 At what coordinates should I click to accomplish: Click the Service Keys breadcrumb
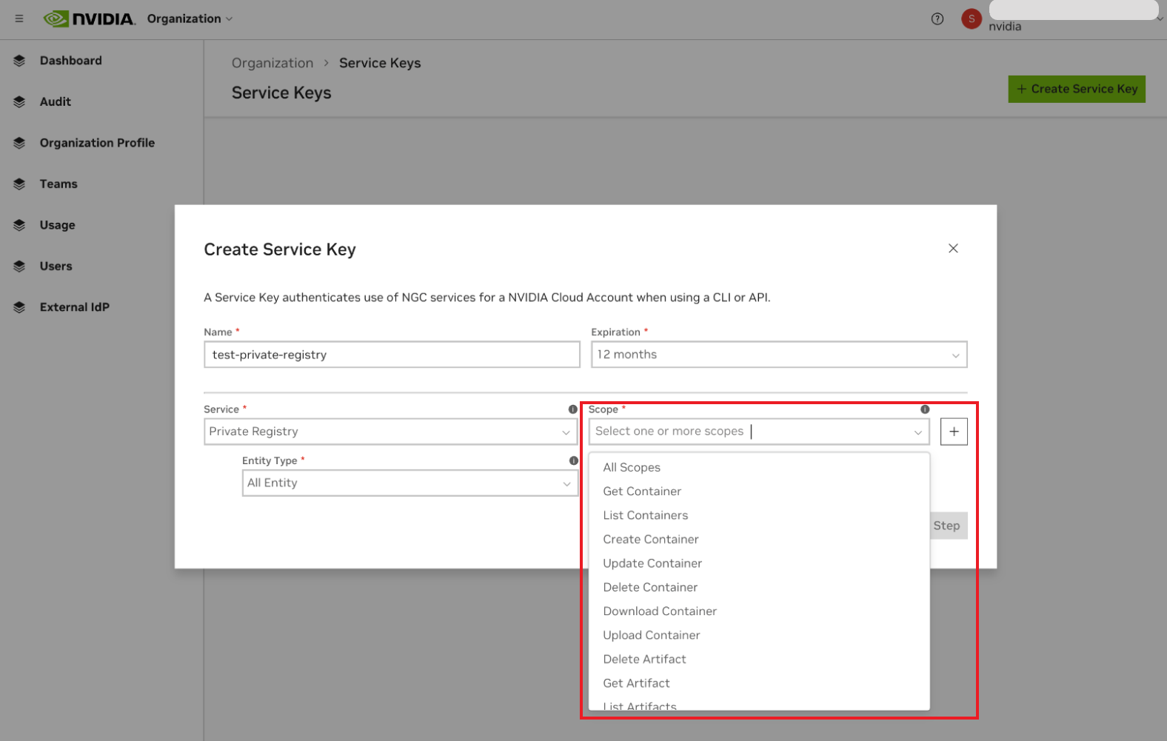pyautogui.click(x=380, y=63)
